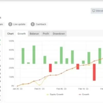
Task: Open the Discuss button
Action: [97, 11]
